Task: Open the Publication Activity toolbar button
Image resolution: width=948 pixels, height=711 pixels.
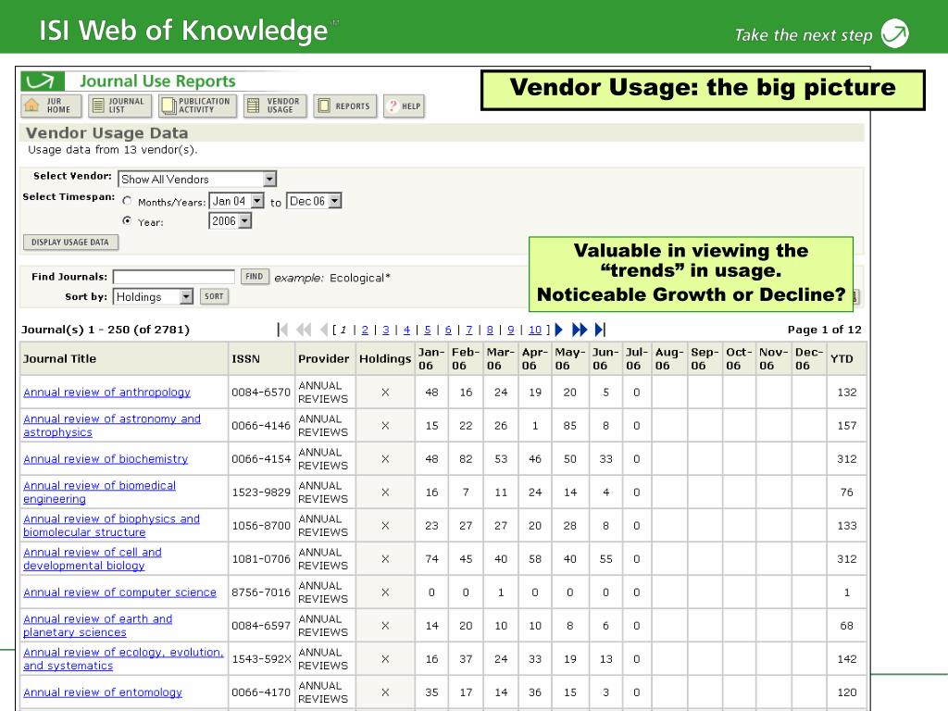Action: (197, 106)
